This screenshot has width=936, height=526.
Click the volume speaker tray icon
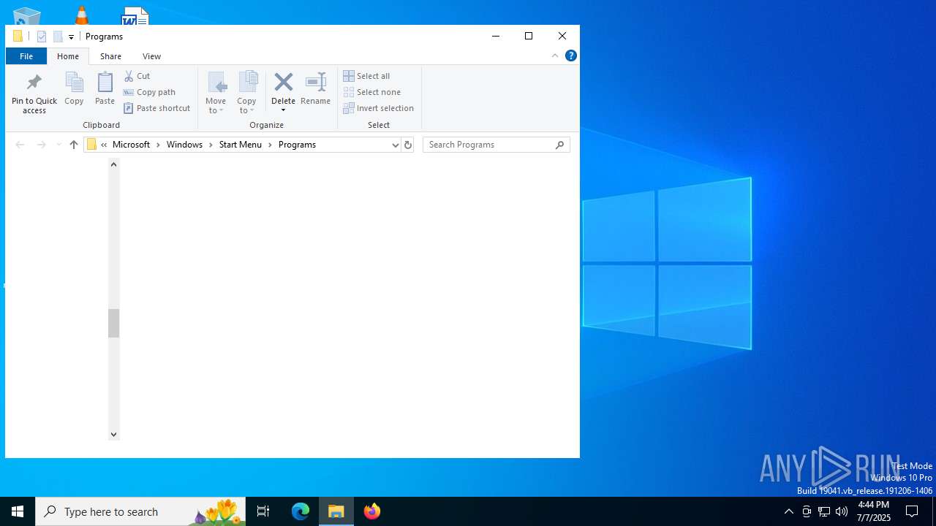pyautogui.click(x=842, y=511)
